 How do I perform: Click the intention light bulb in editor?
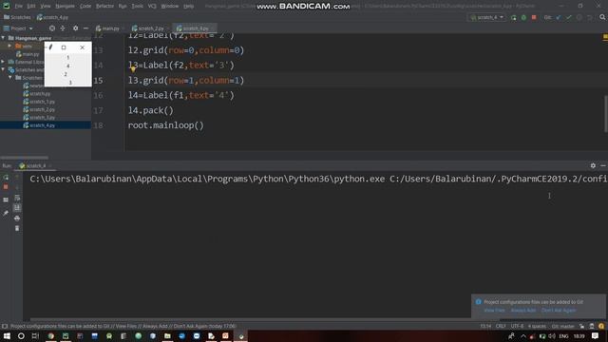[133, 69]
